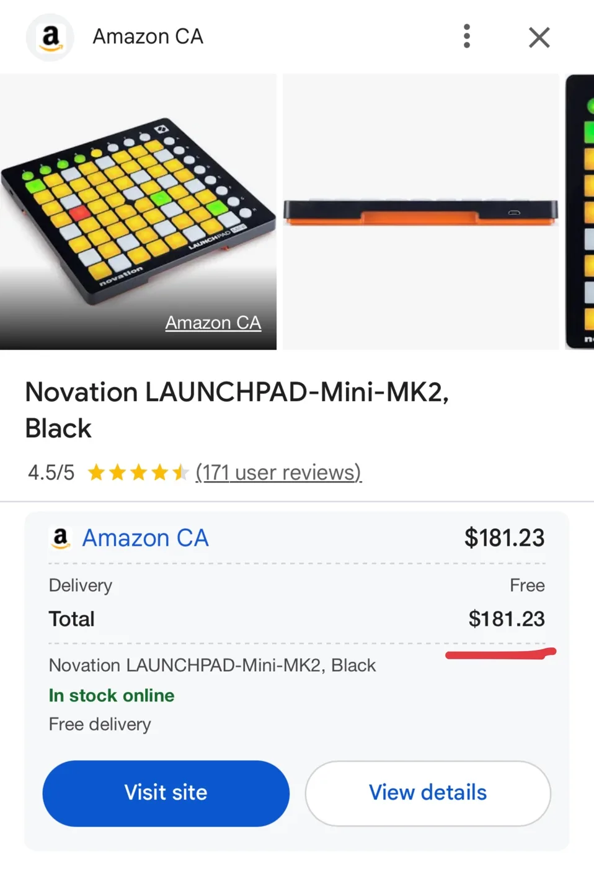
Task: Dismiss the product panel with the X
Action: click(539, 37)
